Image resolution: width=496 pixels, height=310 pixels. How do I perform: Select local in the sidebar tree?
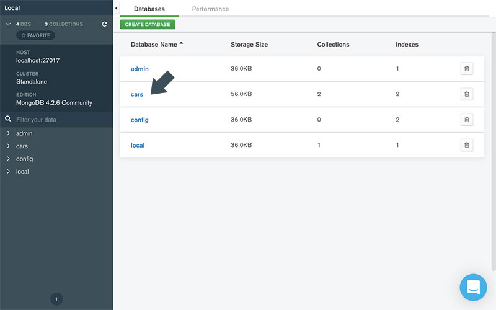pos(22,172)
